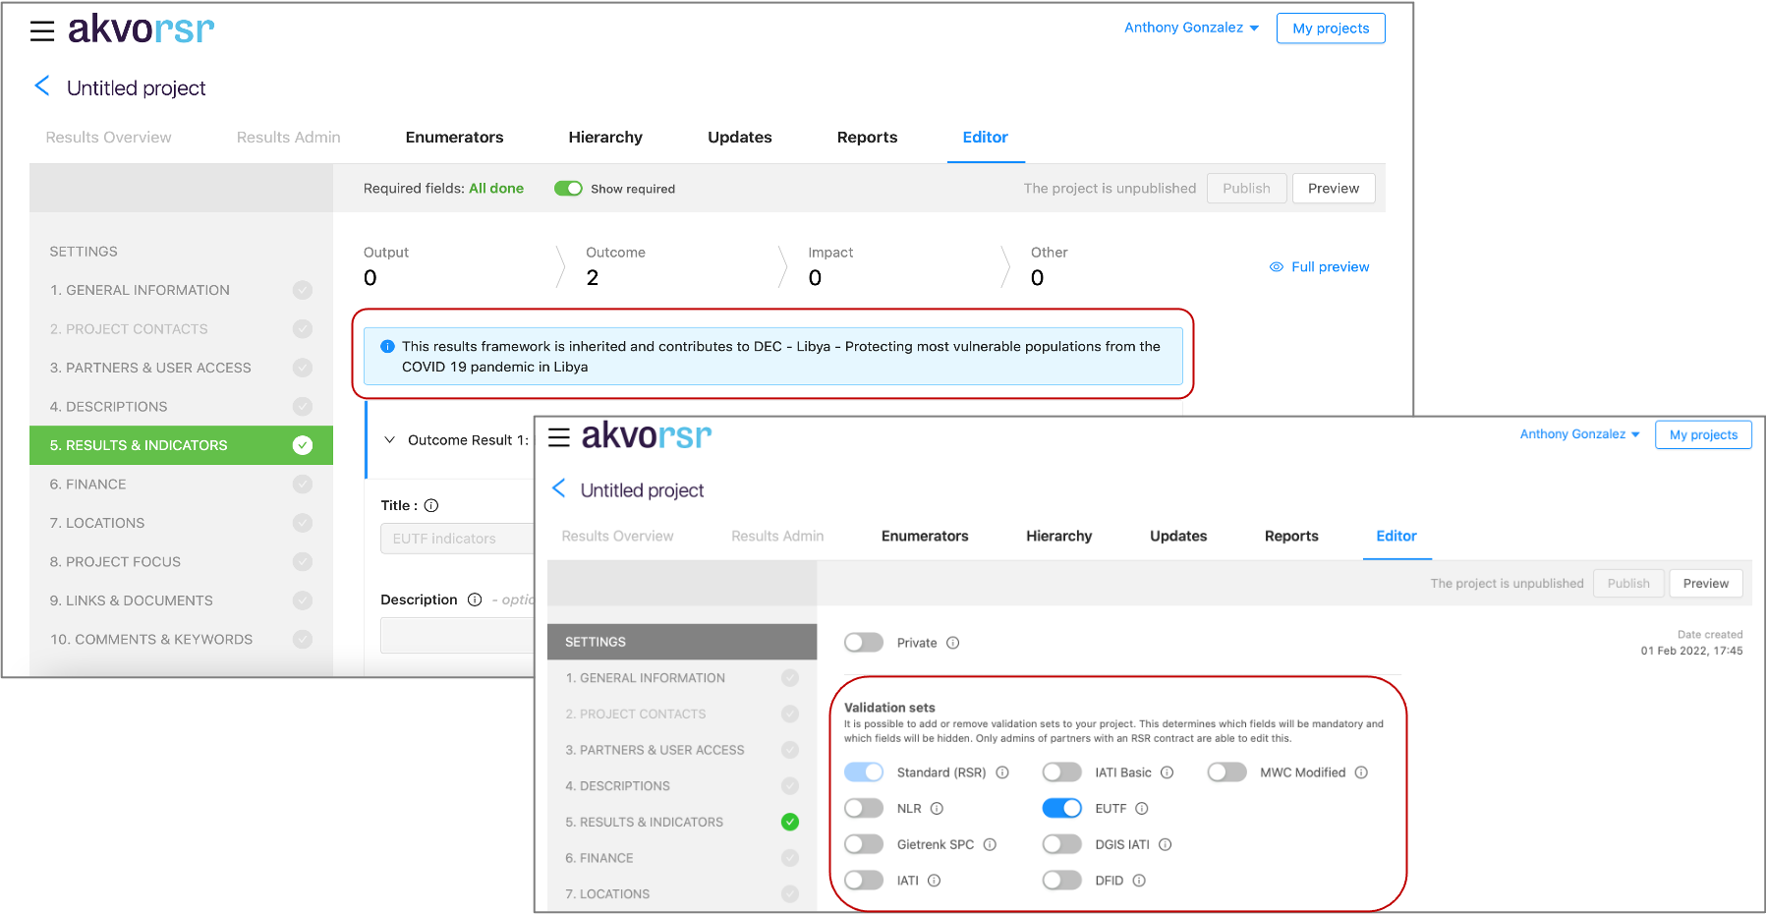Open Project Focus section in back window
Viewport: 1766px width, 915px height.
point(181,561)
